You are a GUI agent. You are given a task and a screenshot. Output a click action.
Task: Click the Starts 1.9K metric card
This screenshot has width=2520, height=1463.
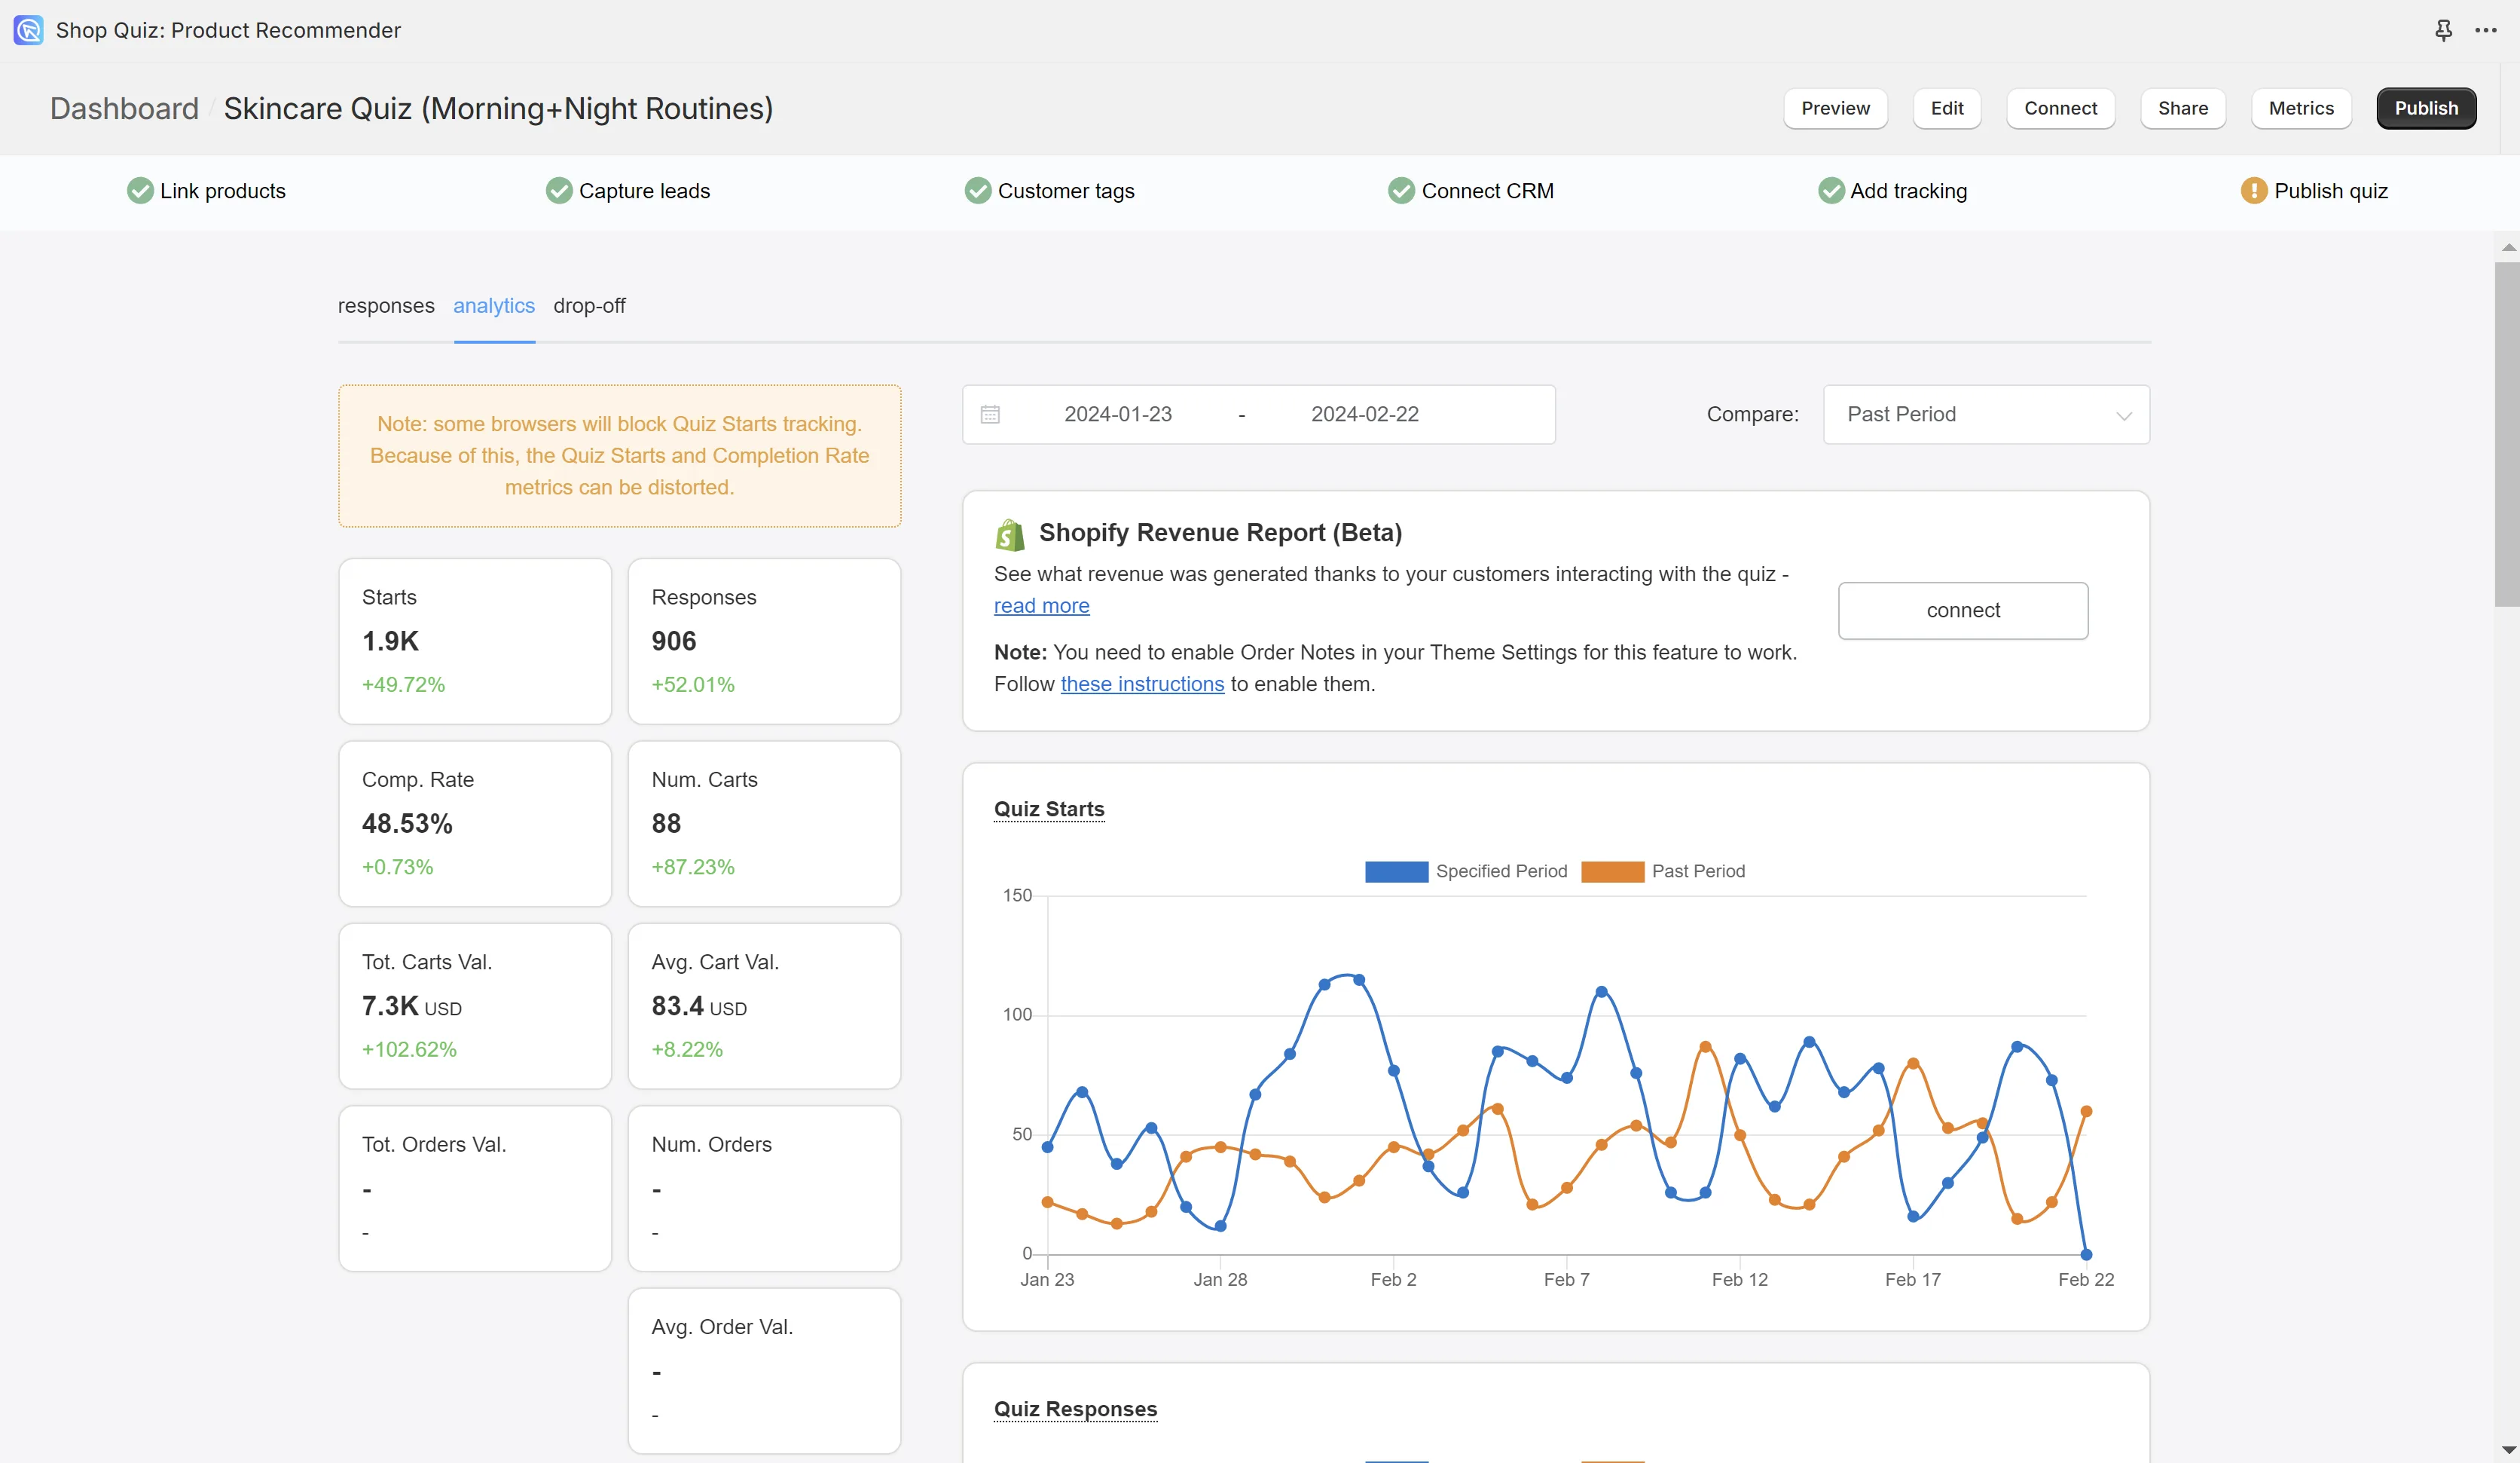475,641
